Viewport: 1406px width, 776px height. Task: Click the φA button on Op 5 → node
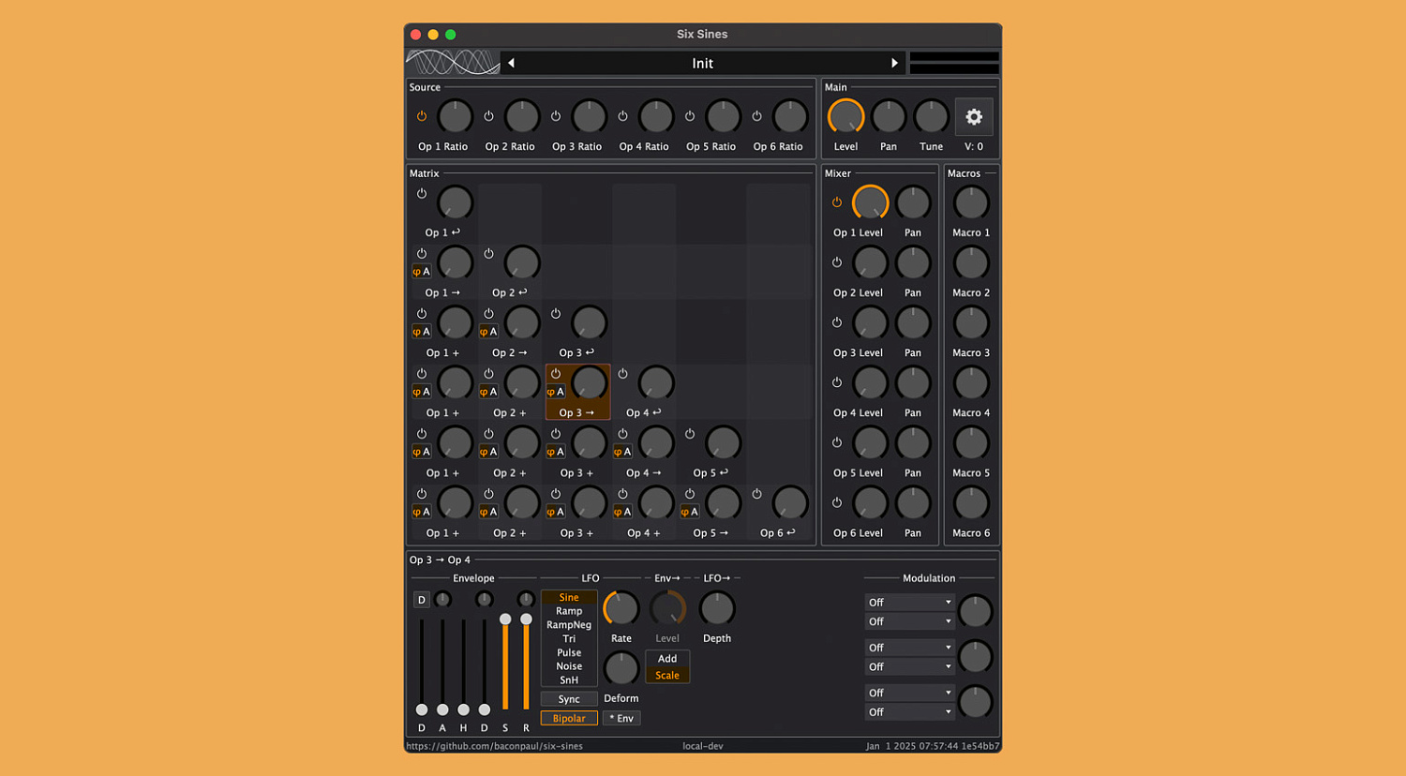point(690,512)
